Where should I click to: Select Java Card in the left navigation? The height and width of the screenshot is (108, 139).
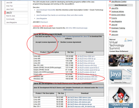point(10,9)
